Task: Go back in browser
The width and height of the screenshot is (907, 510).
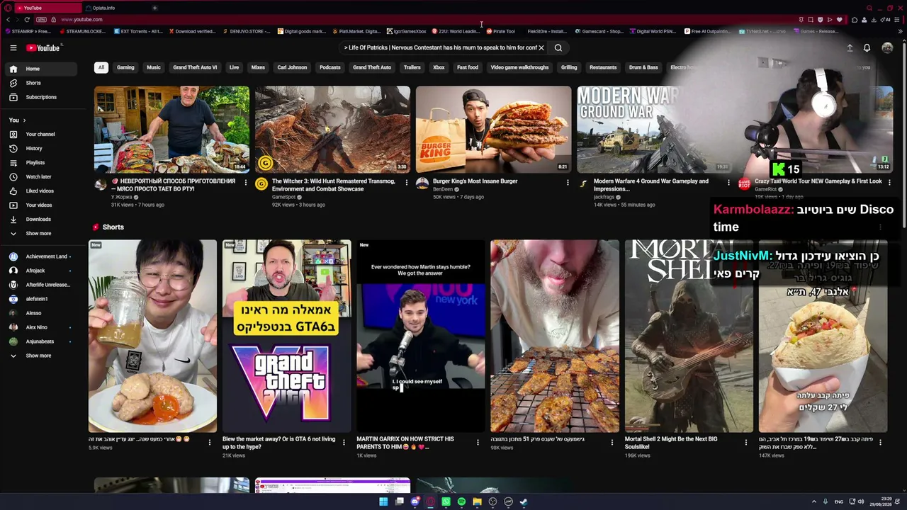Action: [x=9, y=19]
